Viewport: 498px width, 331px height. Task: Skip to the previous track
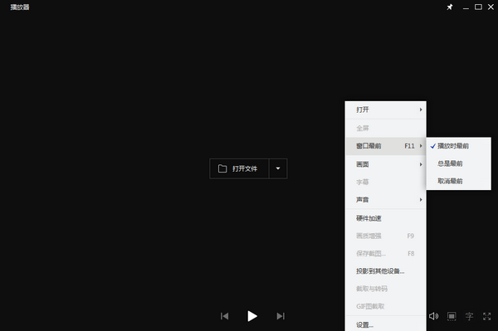tap(225, 316)
